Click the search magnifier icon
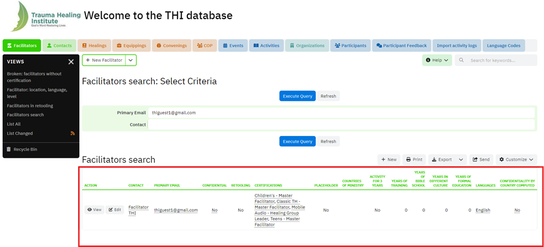Image resolution: width=544 pixels, height=247 pixels. pos(461,60)
